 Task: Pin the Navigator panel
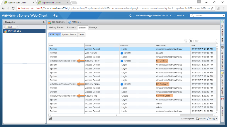(x=43, y=22)
